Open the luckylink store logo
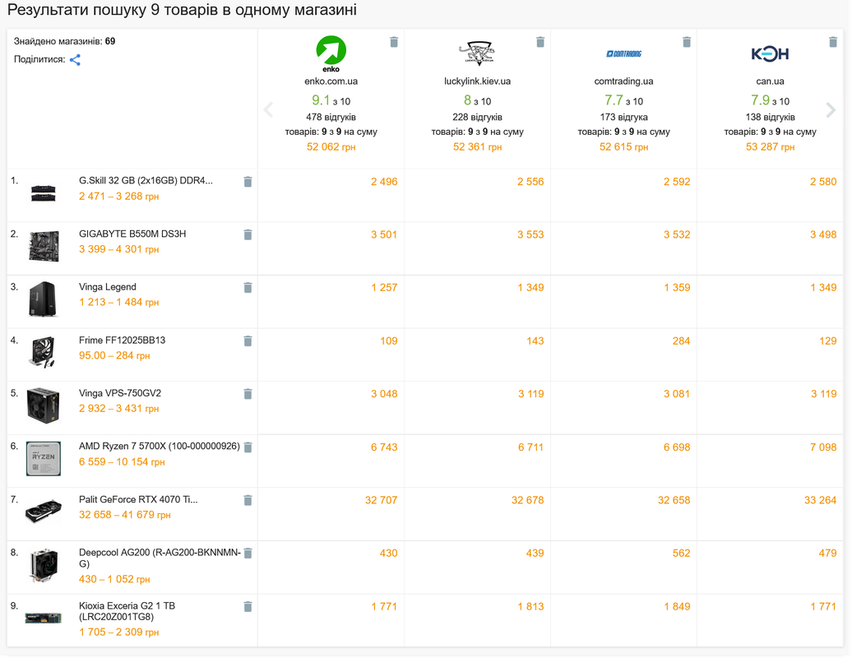The image size is (852, 658). point(477,53)
